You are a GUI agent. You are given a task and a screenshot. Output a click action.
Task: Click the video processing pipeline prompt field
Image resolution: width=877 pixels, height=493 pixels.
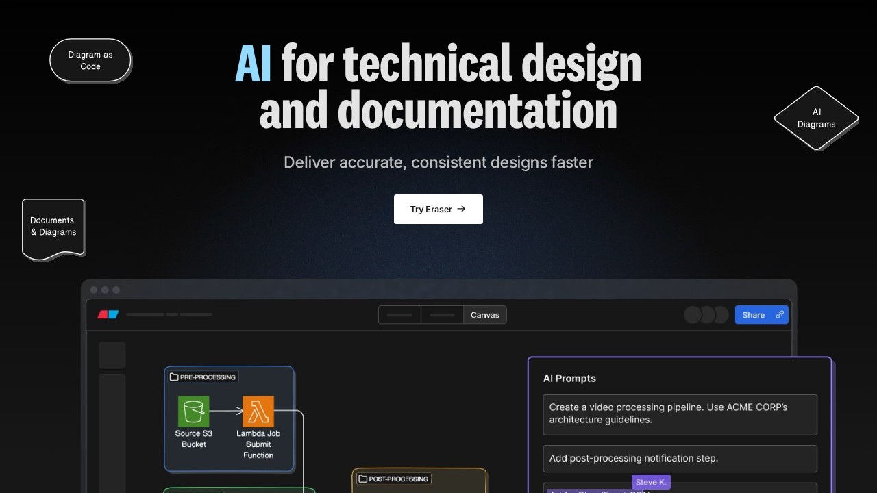[x=680, y=414]
